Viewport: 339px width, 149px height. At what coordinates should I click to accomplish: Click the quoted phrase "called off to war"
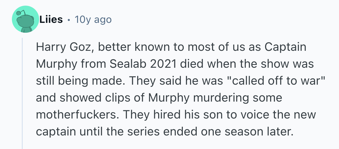pos(278,81)
